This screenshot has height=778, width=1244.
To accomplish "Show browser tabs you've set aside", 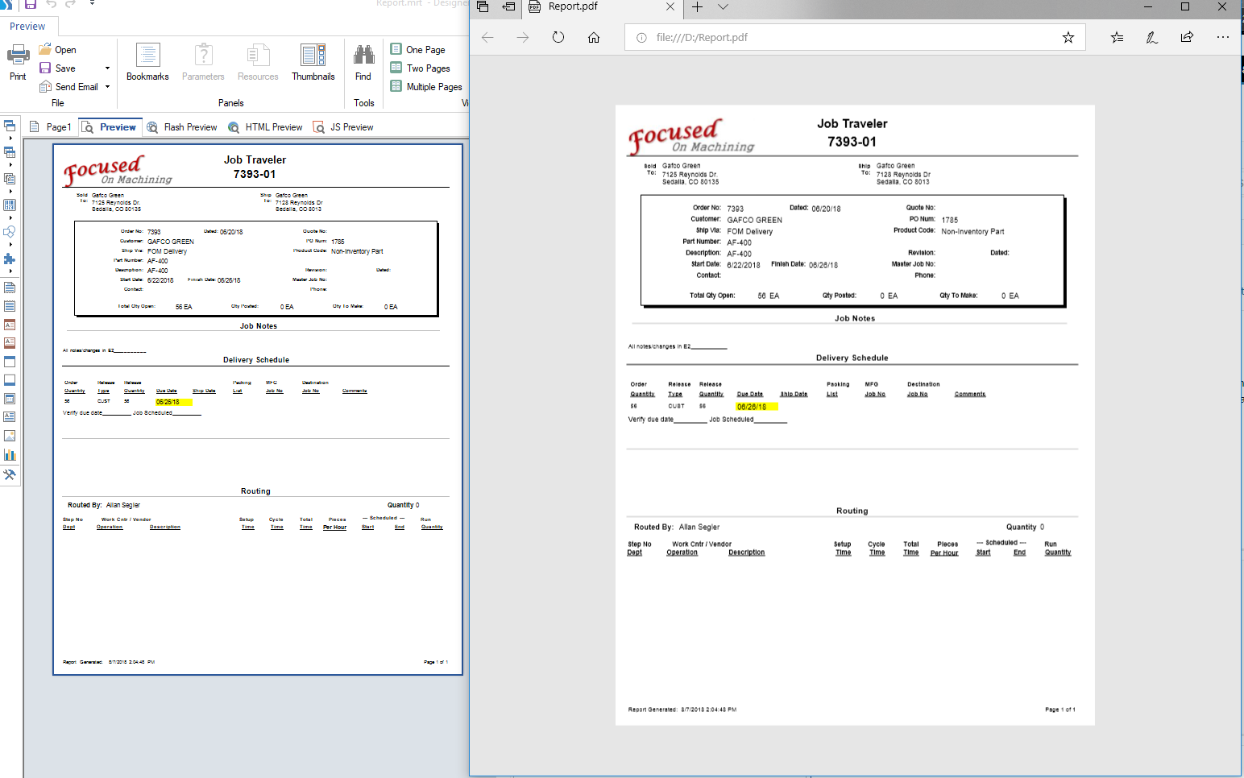I will click(483, 6).
